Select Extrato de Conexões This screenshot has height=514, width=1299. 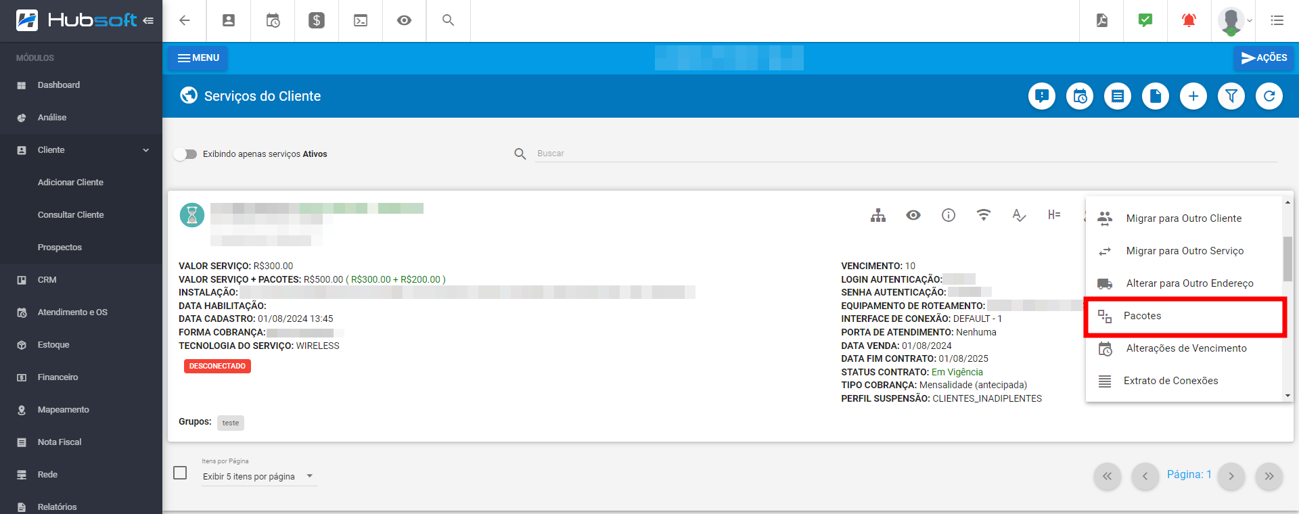[x=1184, y=381]
